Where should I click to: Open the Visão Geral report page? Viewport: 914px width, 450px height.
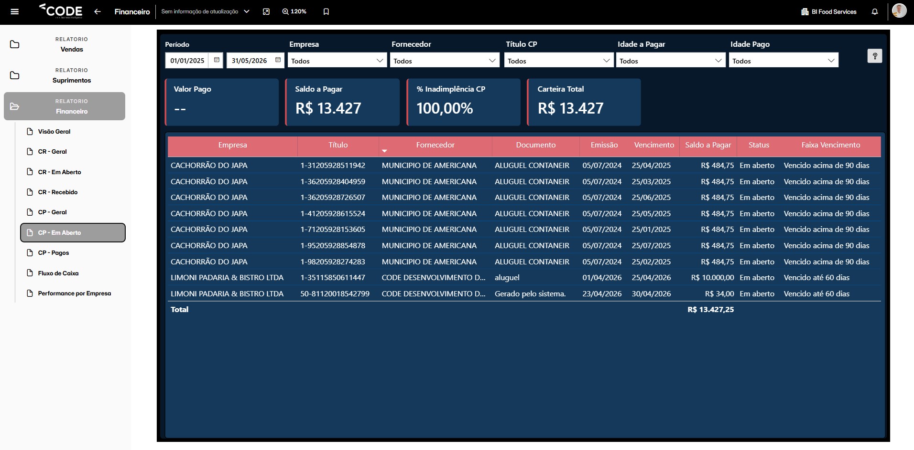coord(54,131)
